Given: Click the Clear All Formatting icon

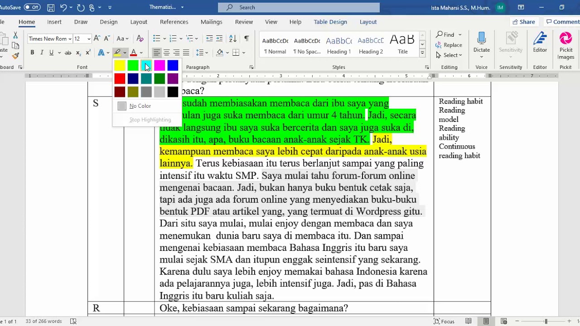Looking at the screenshot, I should [x=140, y=38].
